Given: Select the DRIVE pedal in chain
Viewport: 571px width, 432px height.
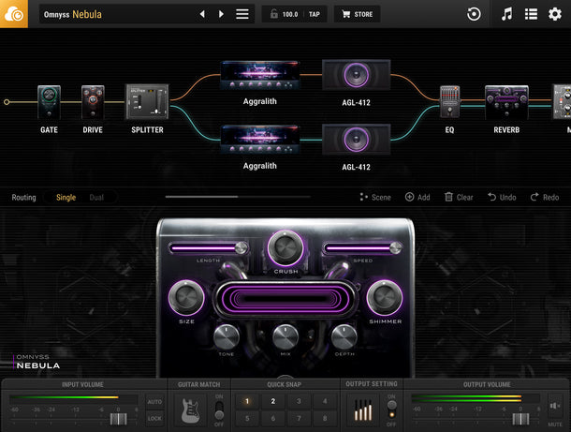Looking at the screenshot, I should point(93,102).
